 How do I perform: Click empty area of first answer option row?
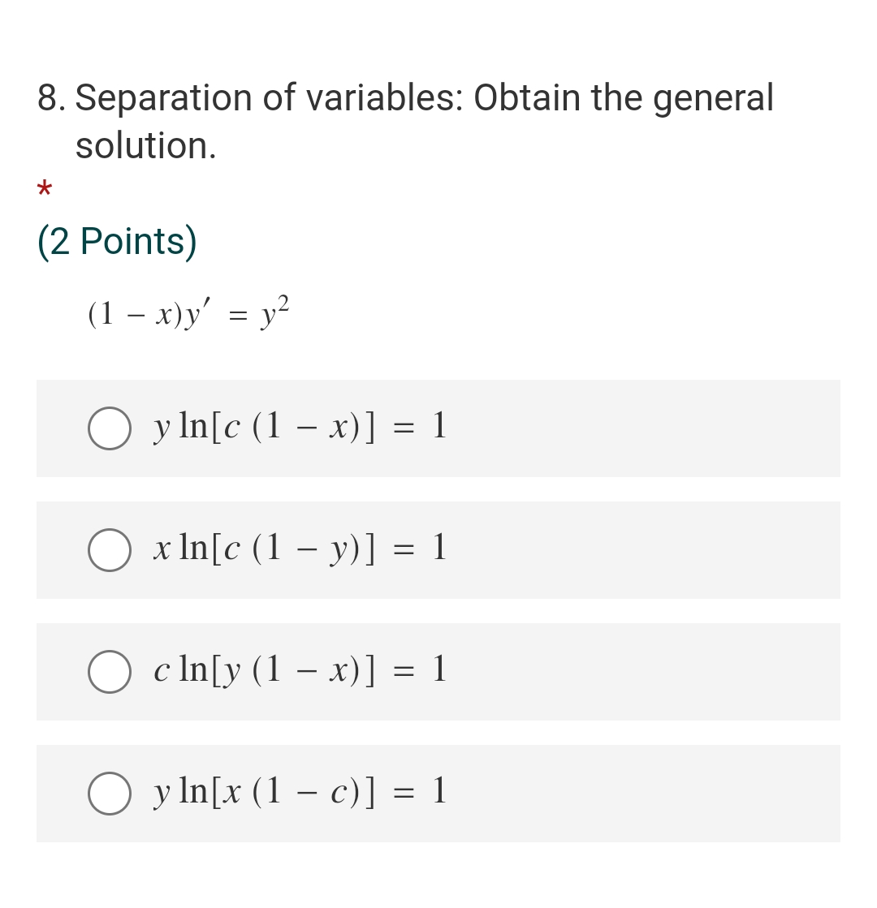[x=637, y=428]
